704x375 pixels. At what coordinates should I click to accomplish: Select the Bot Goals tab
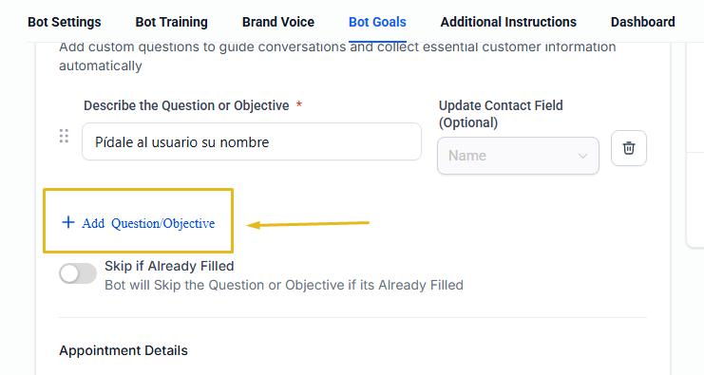(x=377, y=22)
